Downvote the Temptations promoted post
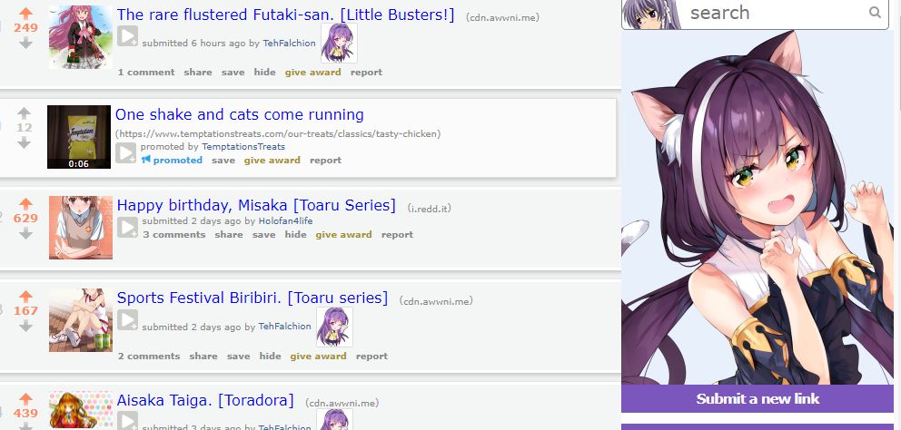Screen dimensions: 901x430 click(24, 143)
